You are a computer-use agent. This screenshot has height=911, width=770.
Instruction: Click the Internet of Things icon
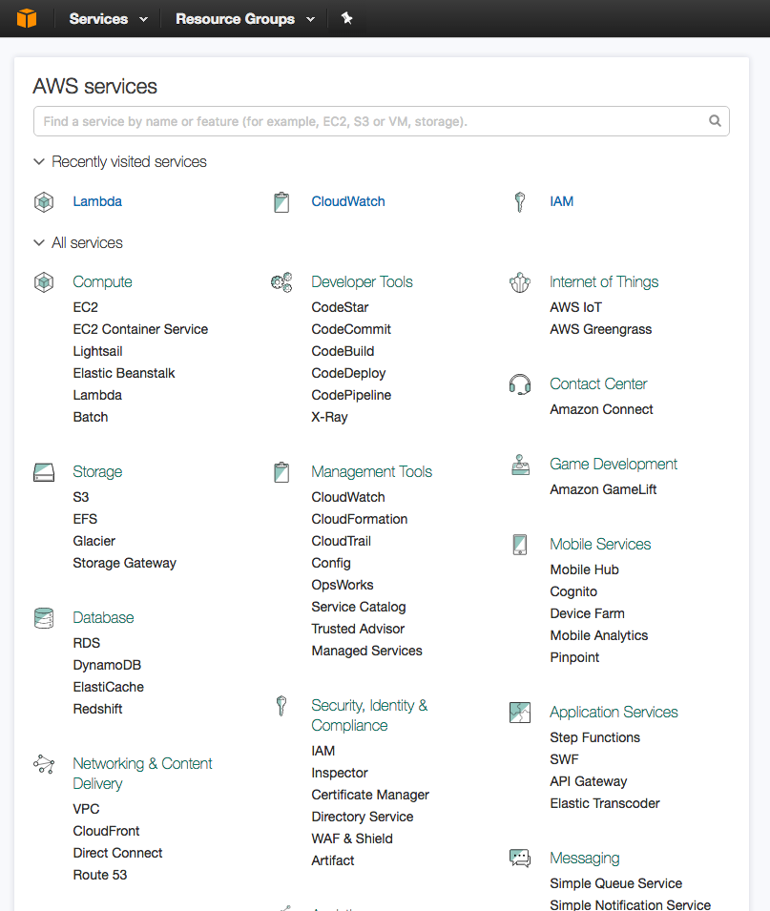pos(520,282)
